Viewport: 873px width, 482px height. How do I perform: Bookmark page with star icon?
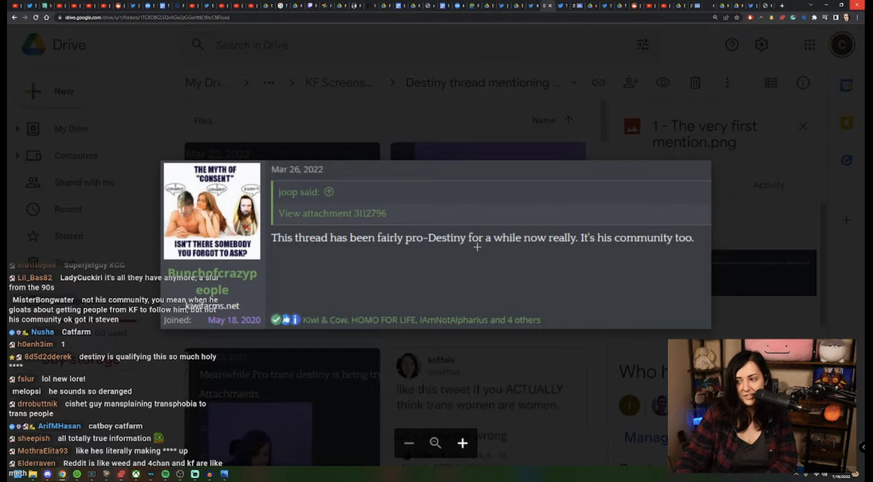point(737,17)
